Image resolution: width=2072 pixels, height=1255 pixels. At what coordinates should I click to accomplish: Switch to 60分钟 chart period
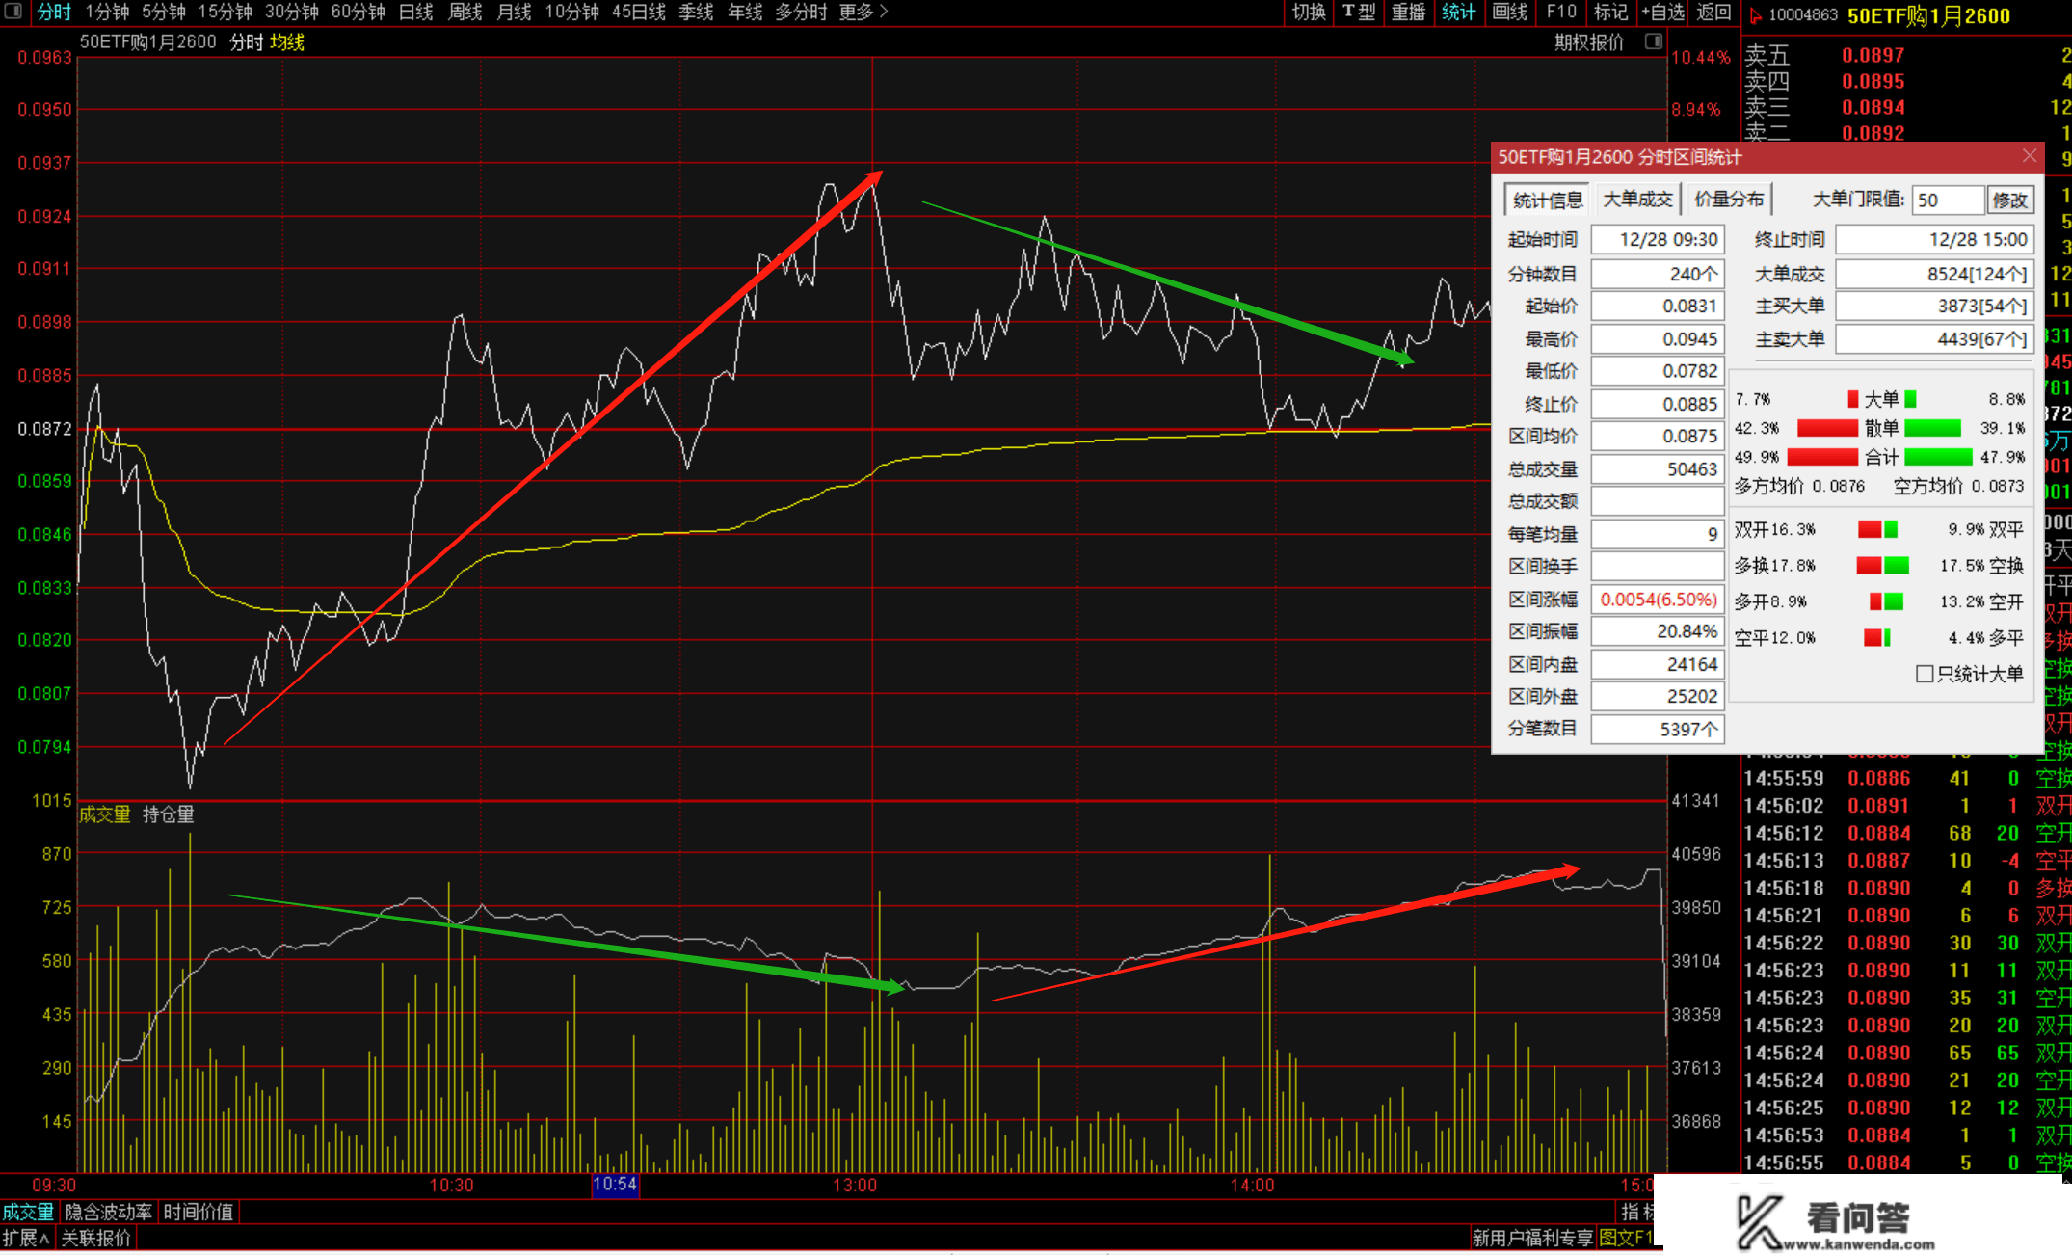click(x=359, y=12)
